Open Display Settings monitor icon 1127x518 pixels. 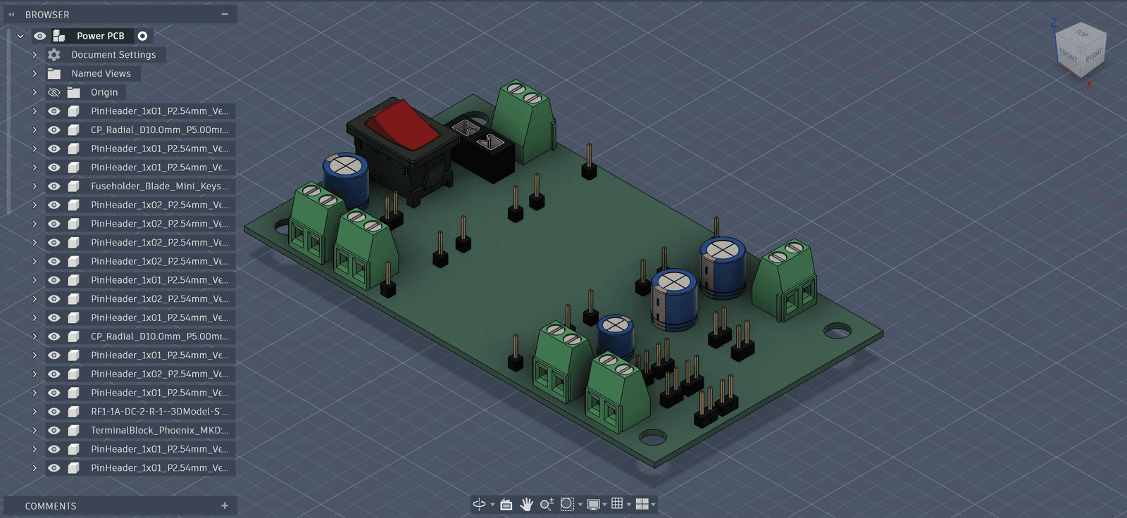click(594, 504)
